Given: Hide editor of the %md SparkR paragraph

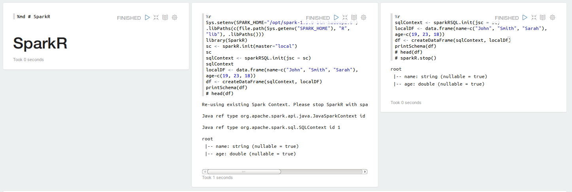Looking at the screenshot, I should (156, 18).
